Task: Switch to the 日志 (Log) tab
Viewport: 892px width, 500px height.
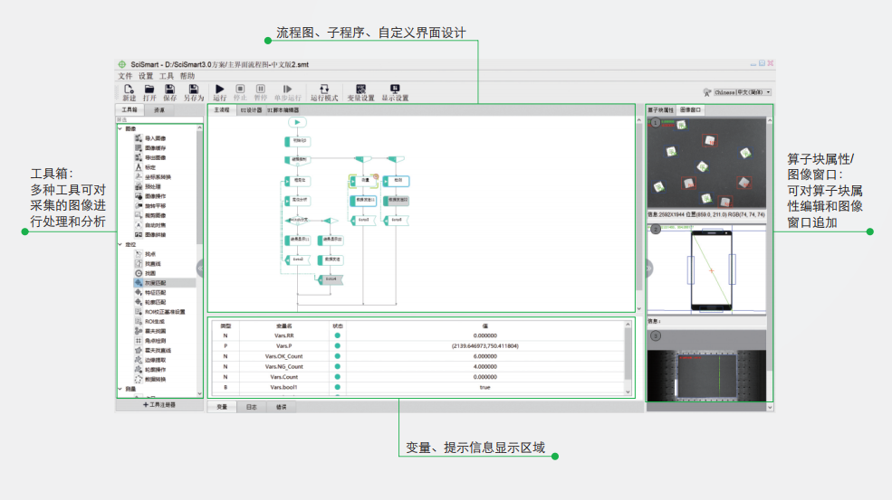Action: click(x=251, y=407)
